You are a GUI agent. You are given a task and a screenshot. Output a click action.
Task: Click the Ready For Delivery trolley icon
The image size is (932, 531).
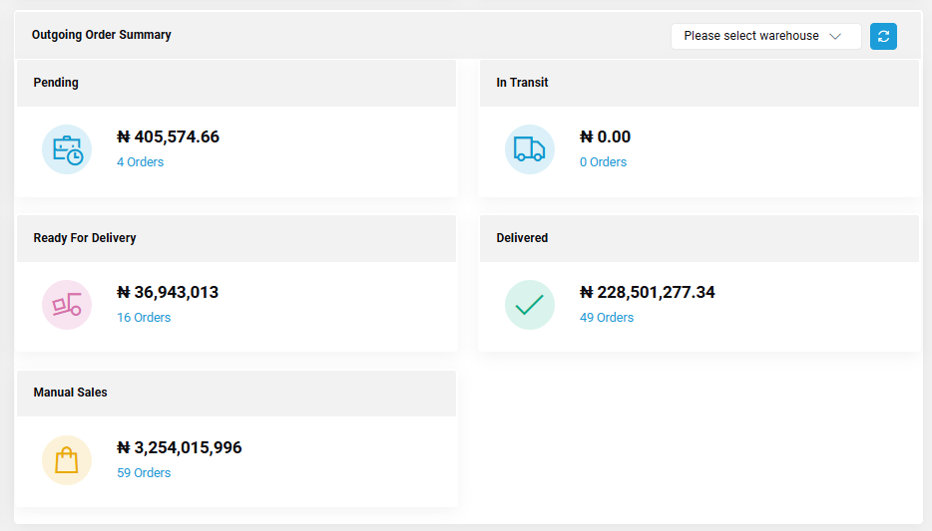(x=67, y=305)
